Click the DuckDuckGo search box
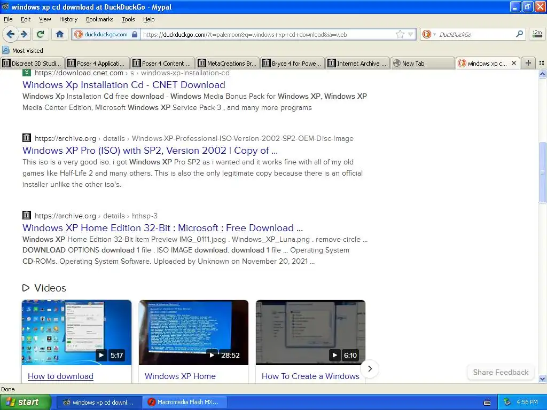This screenshot has width=547, height=410. (475, 34)
